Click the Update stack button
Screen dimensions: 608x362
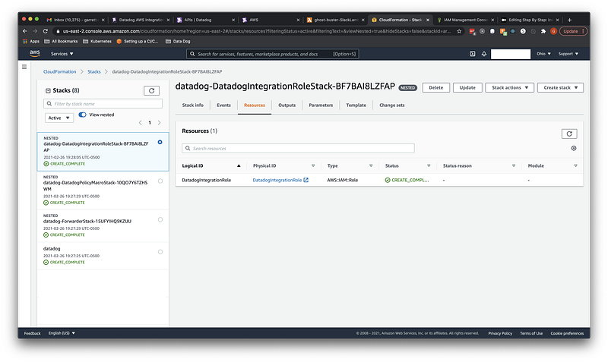point(467,87)
